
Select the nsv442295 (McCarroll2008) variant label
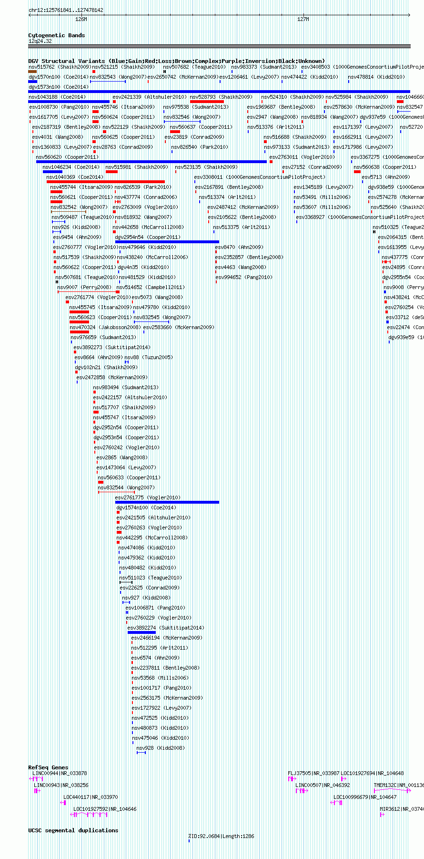(152, 538)
